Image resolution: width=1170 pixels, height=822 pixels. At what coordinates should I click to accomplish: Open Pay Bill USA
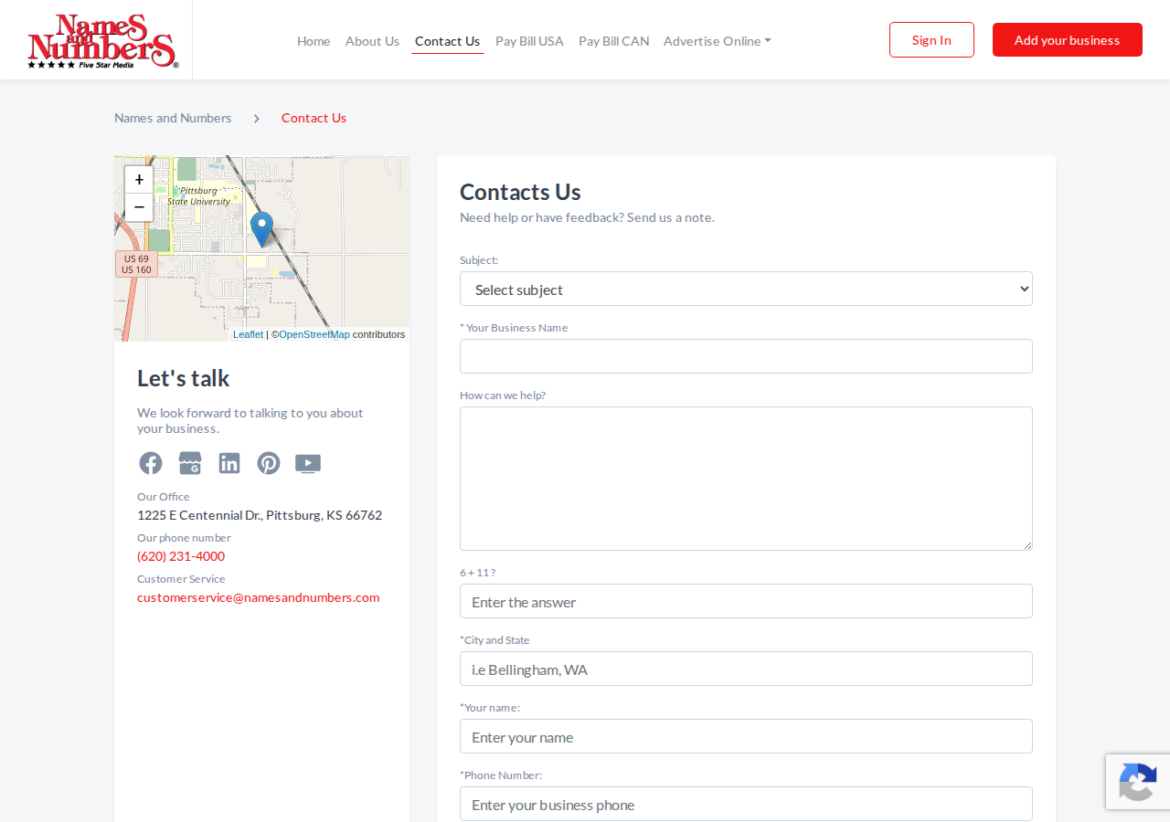pyautogui.click(x=529, y=41)
